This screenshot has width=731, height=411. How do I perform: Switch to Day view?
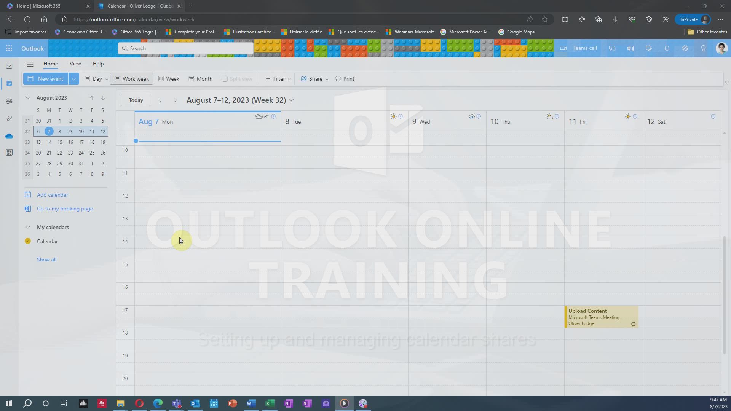[93, 79]
